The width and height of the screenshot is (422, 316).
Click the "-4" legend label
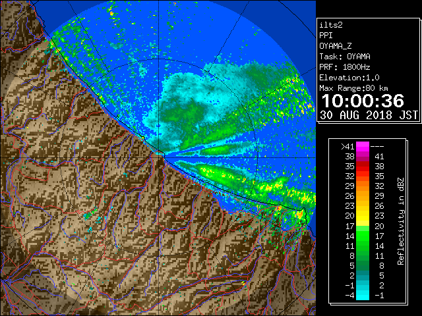(x=350, y=296)
